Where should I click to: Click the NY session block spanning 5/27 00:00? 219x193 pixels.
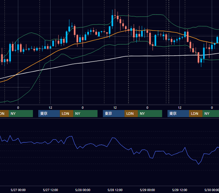coord(21,114)
